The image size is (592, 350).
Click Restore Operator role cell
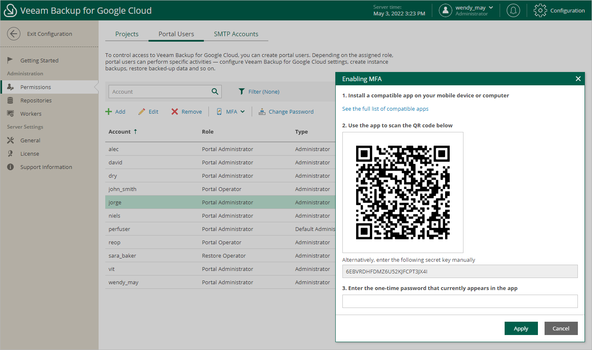click(x=224, y=256)
